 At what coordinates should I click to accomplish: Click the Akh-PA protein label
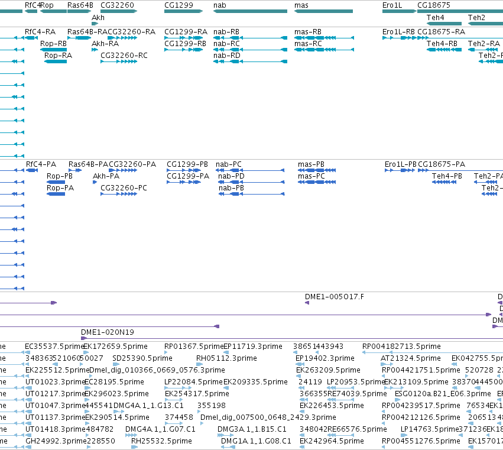point(106,176)
